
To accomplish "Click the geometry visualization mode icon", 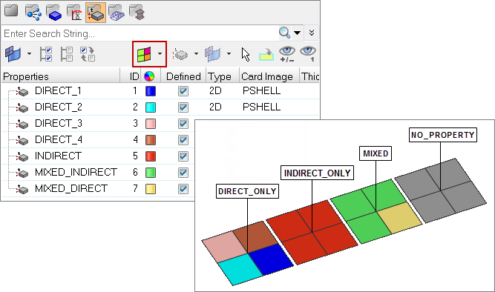I will click(x=212, y=54).
